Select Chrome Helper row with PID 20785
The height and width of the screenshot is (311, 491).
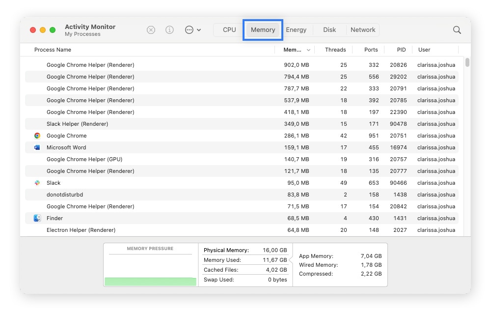point(242,100)
